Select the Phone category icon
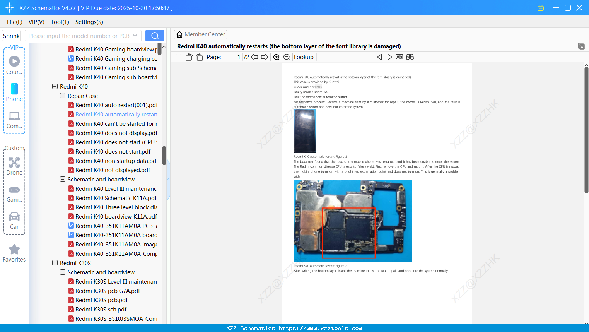Viewport: 589px width, 332px height. tap(14, 92)
